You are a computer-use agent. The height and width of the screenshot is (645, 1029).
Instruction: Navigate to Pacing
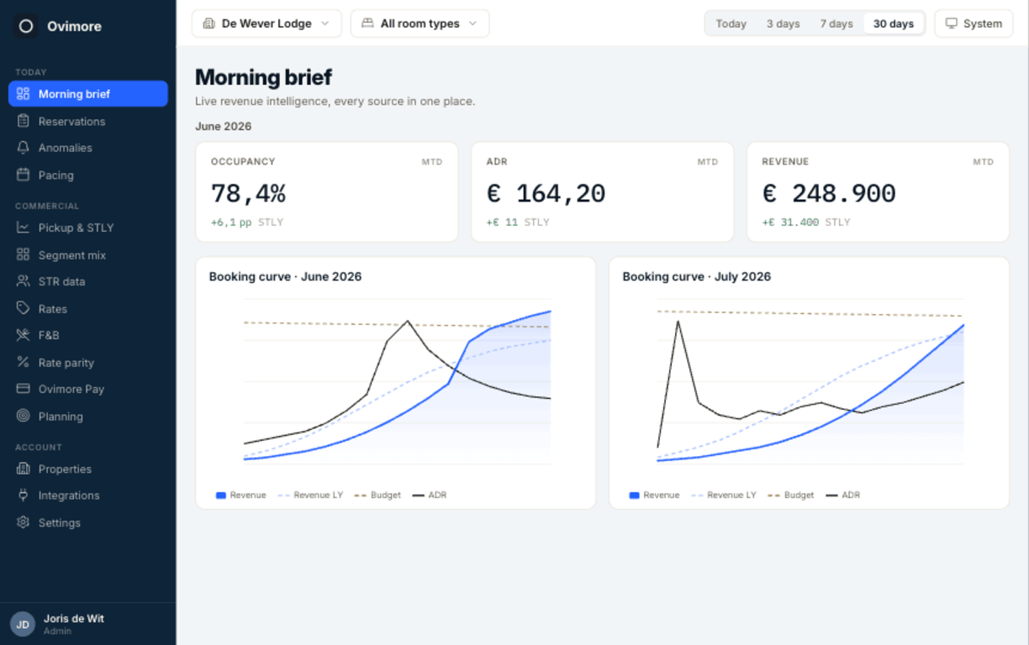click(88, 175)
